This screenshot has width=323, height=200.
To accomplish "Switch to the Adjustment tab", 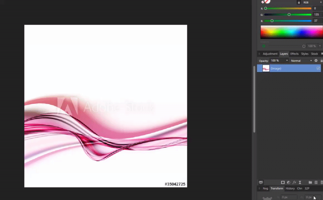I will 270,54.
